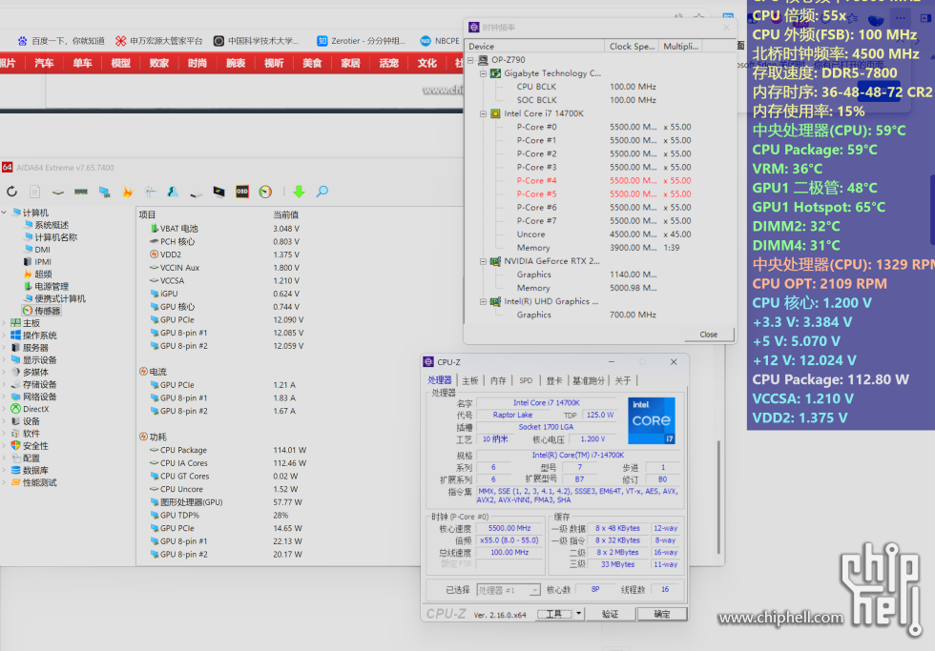Click the AIDA64 user figure toolbar icon

(x=173, y=192)
